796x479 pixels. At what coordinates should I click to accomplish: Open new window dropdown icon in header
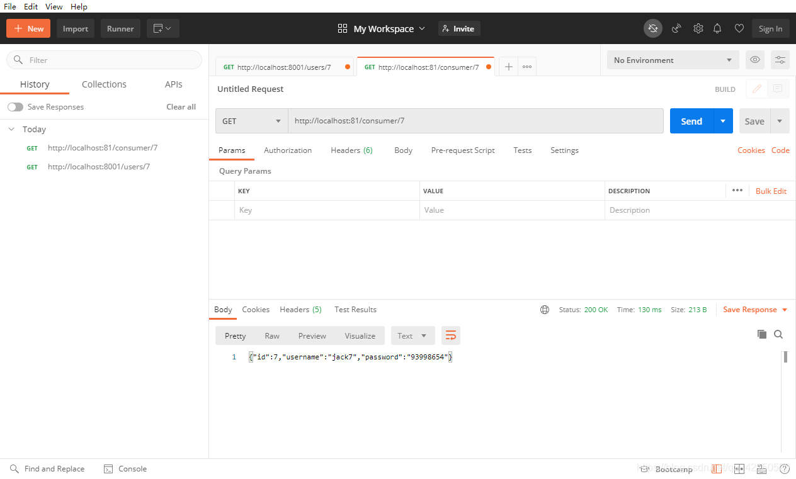pyautogui.click(x=163, y=28)
